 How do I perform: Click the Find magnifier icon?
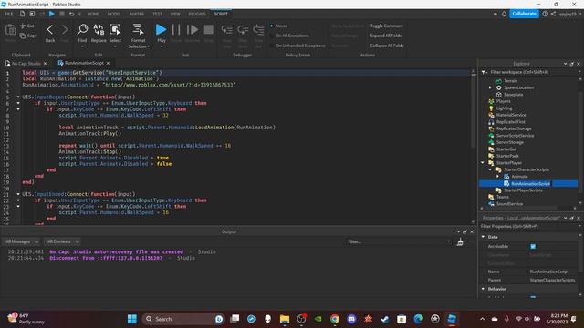82,29
